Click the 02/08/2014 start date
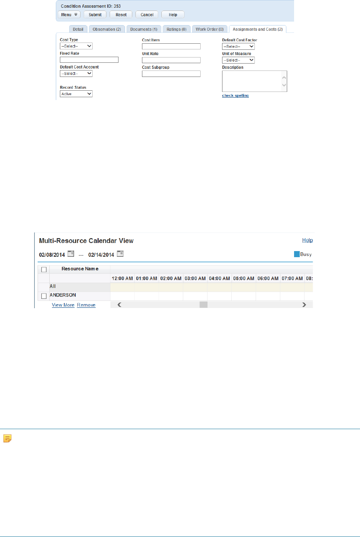Viewport: 360px width, 537px height. 52,255
